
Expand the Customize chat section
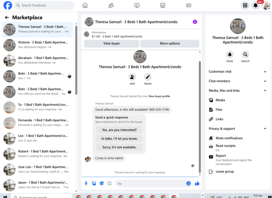(x=238, y=72)
